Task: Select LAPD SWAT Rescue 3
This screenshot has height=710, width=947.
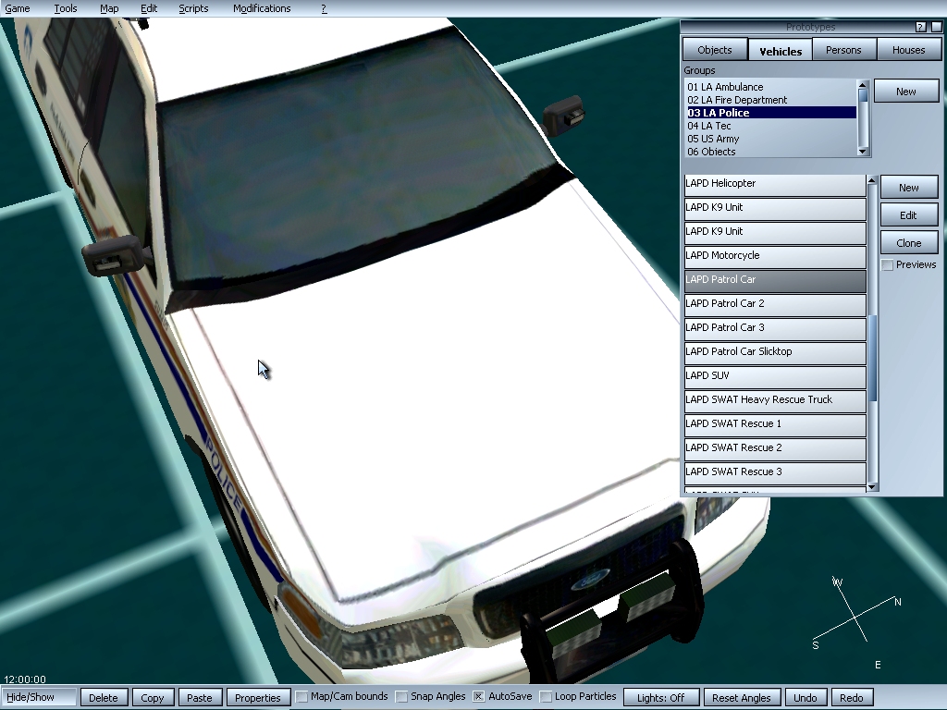Action: (775, 474)
